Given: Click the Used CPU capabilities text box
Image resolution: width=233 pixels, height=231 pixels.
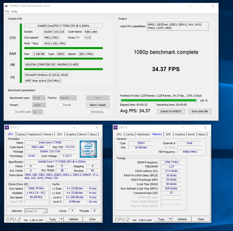Looking at the screenshot, I should tap(178, 26).
